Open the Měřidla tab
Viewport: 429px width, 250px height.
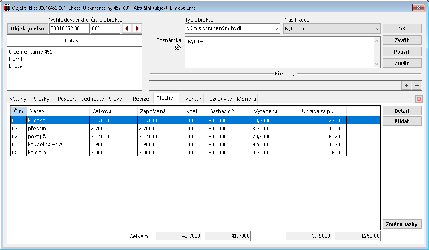point(246,99)
